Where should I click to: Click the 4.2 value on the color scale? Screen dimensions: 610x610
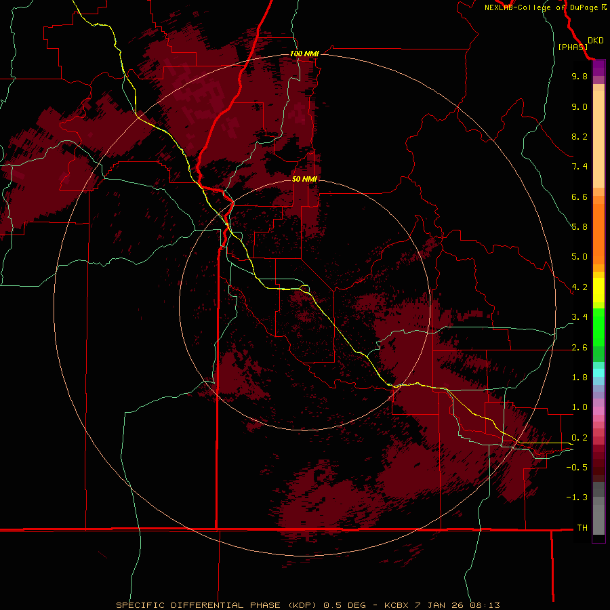click(x=579, y=287)
